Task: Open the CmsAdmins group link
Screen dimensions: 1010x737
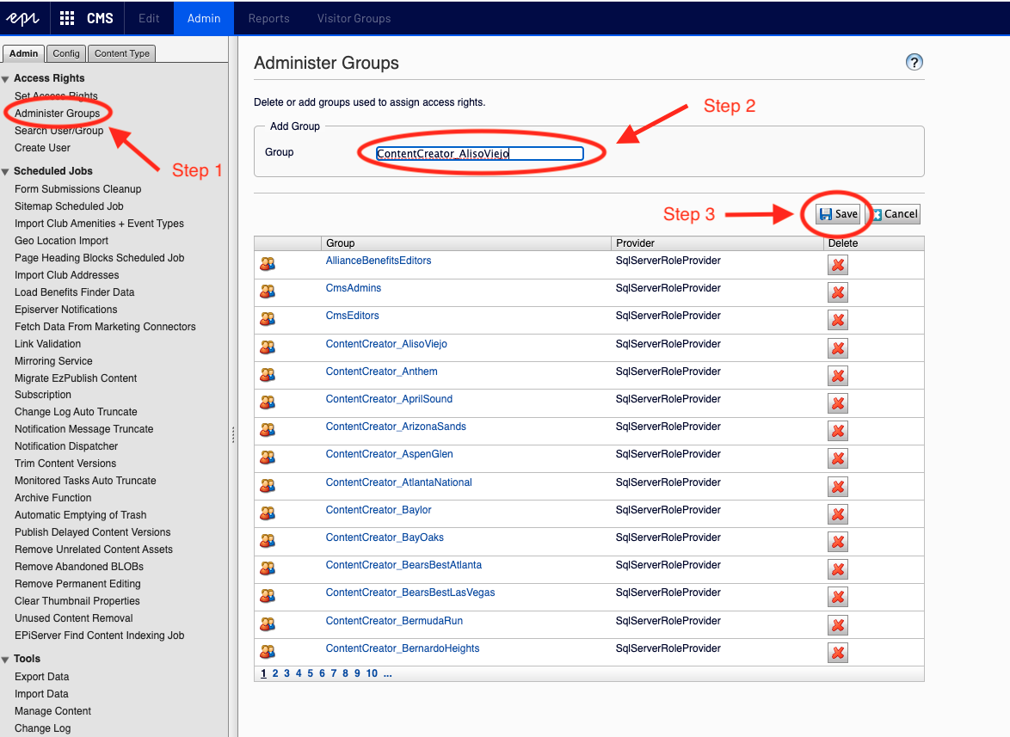Action: [354, 288]
